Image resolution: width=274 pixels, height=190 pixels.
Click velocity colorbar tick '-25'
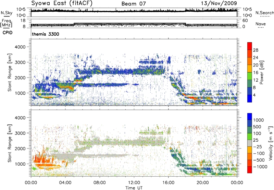(258, 146)
